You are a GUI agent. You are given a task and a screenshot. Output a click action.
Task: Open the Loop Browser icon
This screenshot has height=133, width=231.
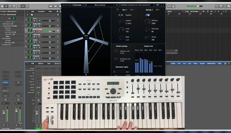point(225,6)
